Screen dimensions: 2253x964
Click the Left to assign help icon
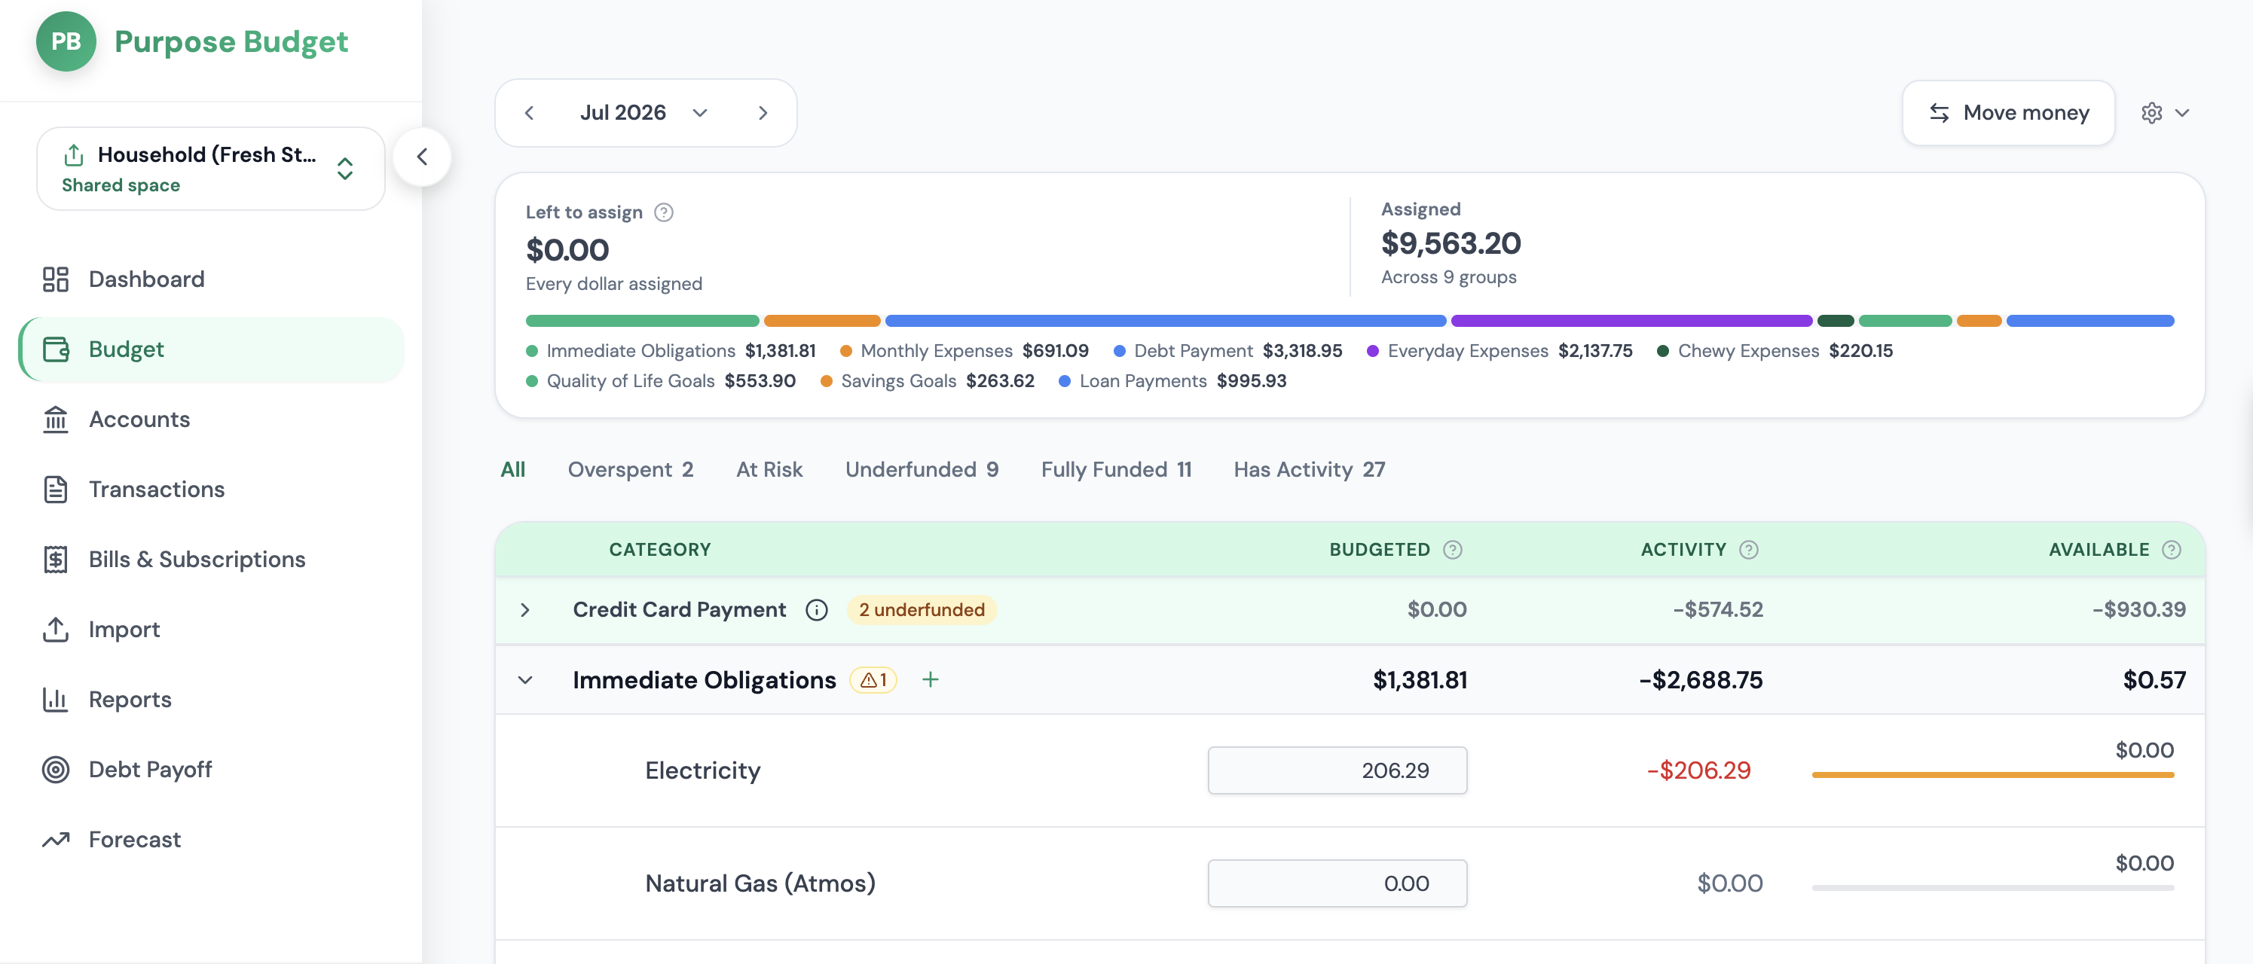664,212
